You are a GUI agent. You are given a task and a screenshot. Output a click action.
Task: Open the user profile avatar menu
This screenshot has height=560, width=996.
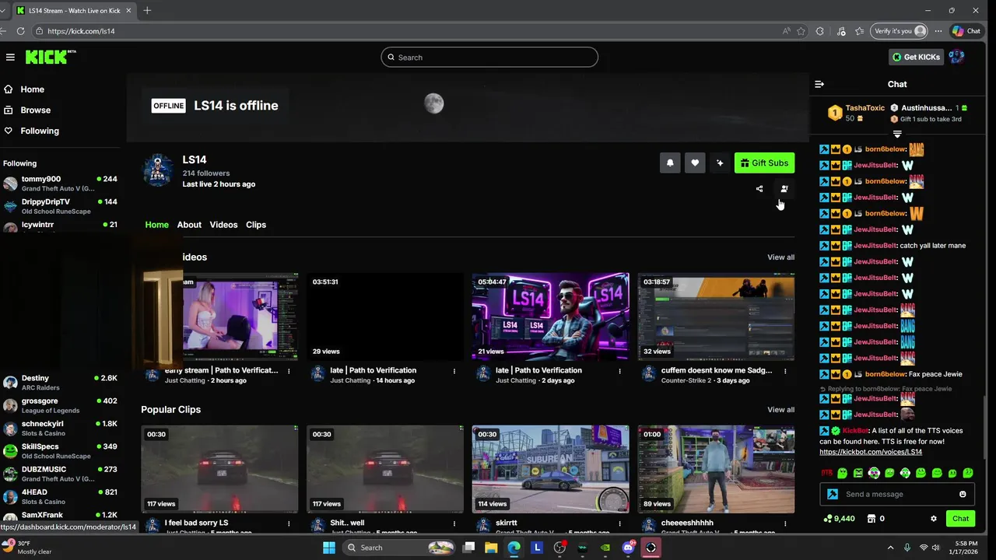point(956,57)
